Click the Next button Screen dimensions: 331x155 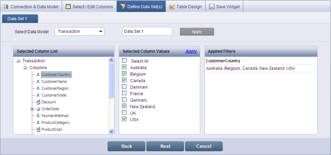coord(165,146)
